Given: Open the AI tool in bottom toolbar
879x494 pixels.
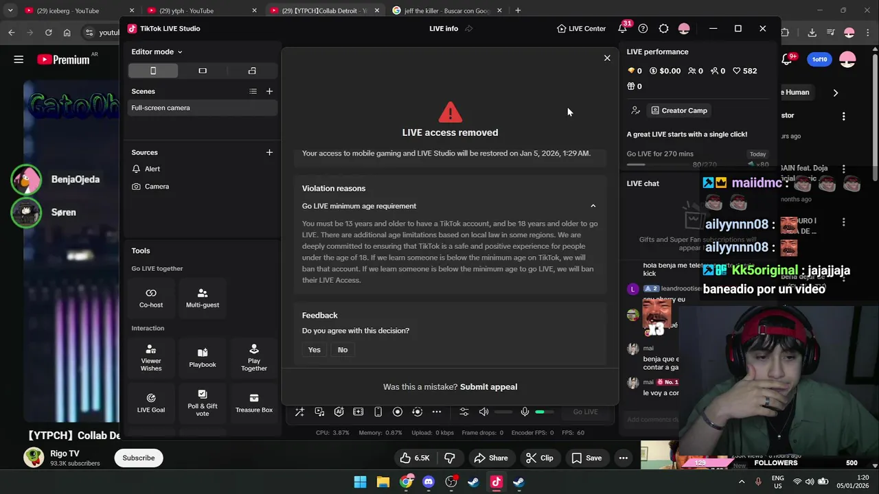Looking at the screenshot, I should [339, 412].
